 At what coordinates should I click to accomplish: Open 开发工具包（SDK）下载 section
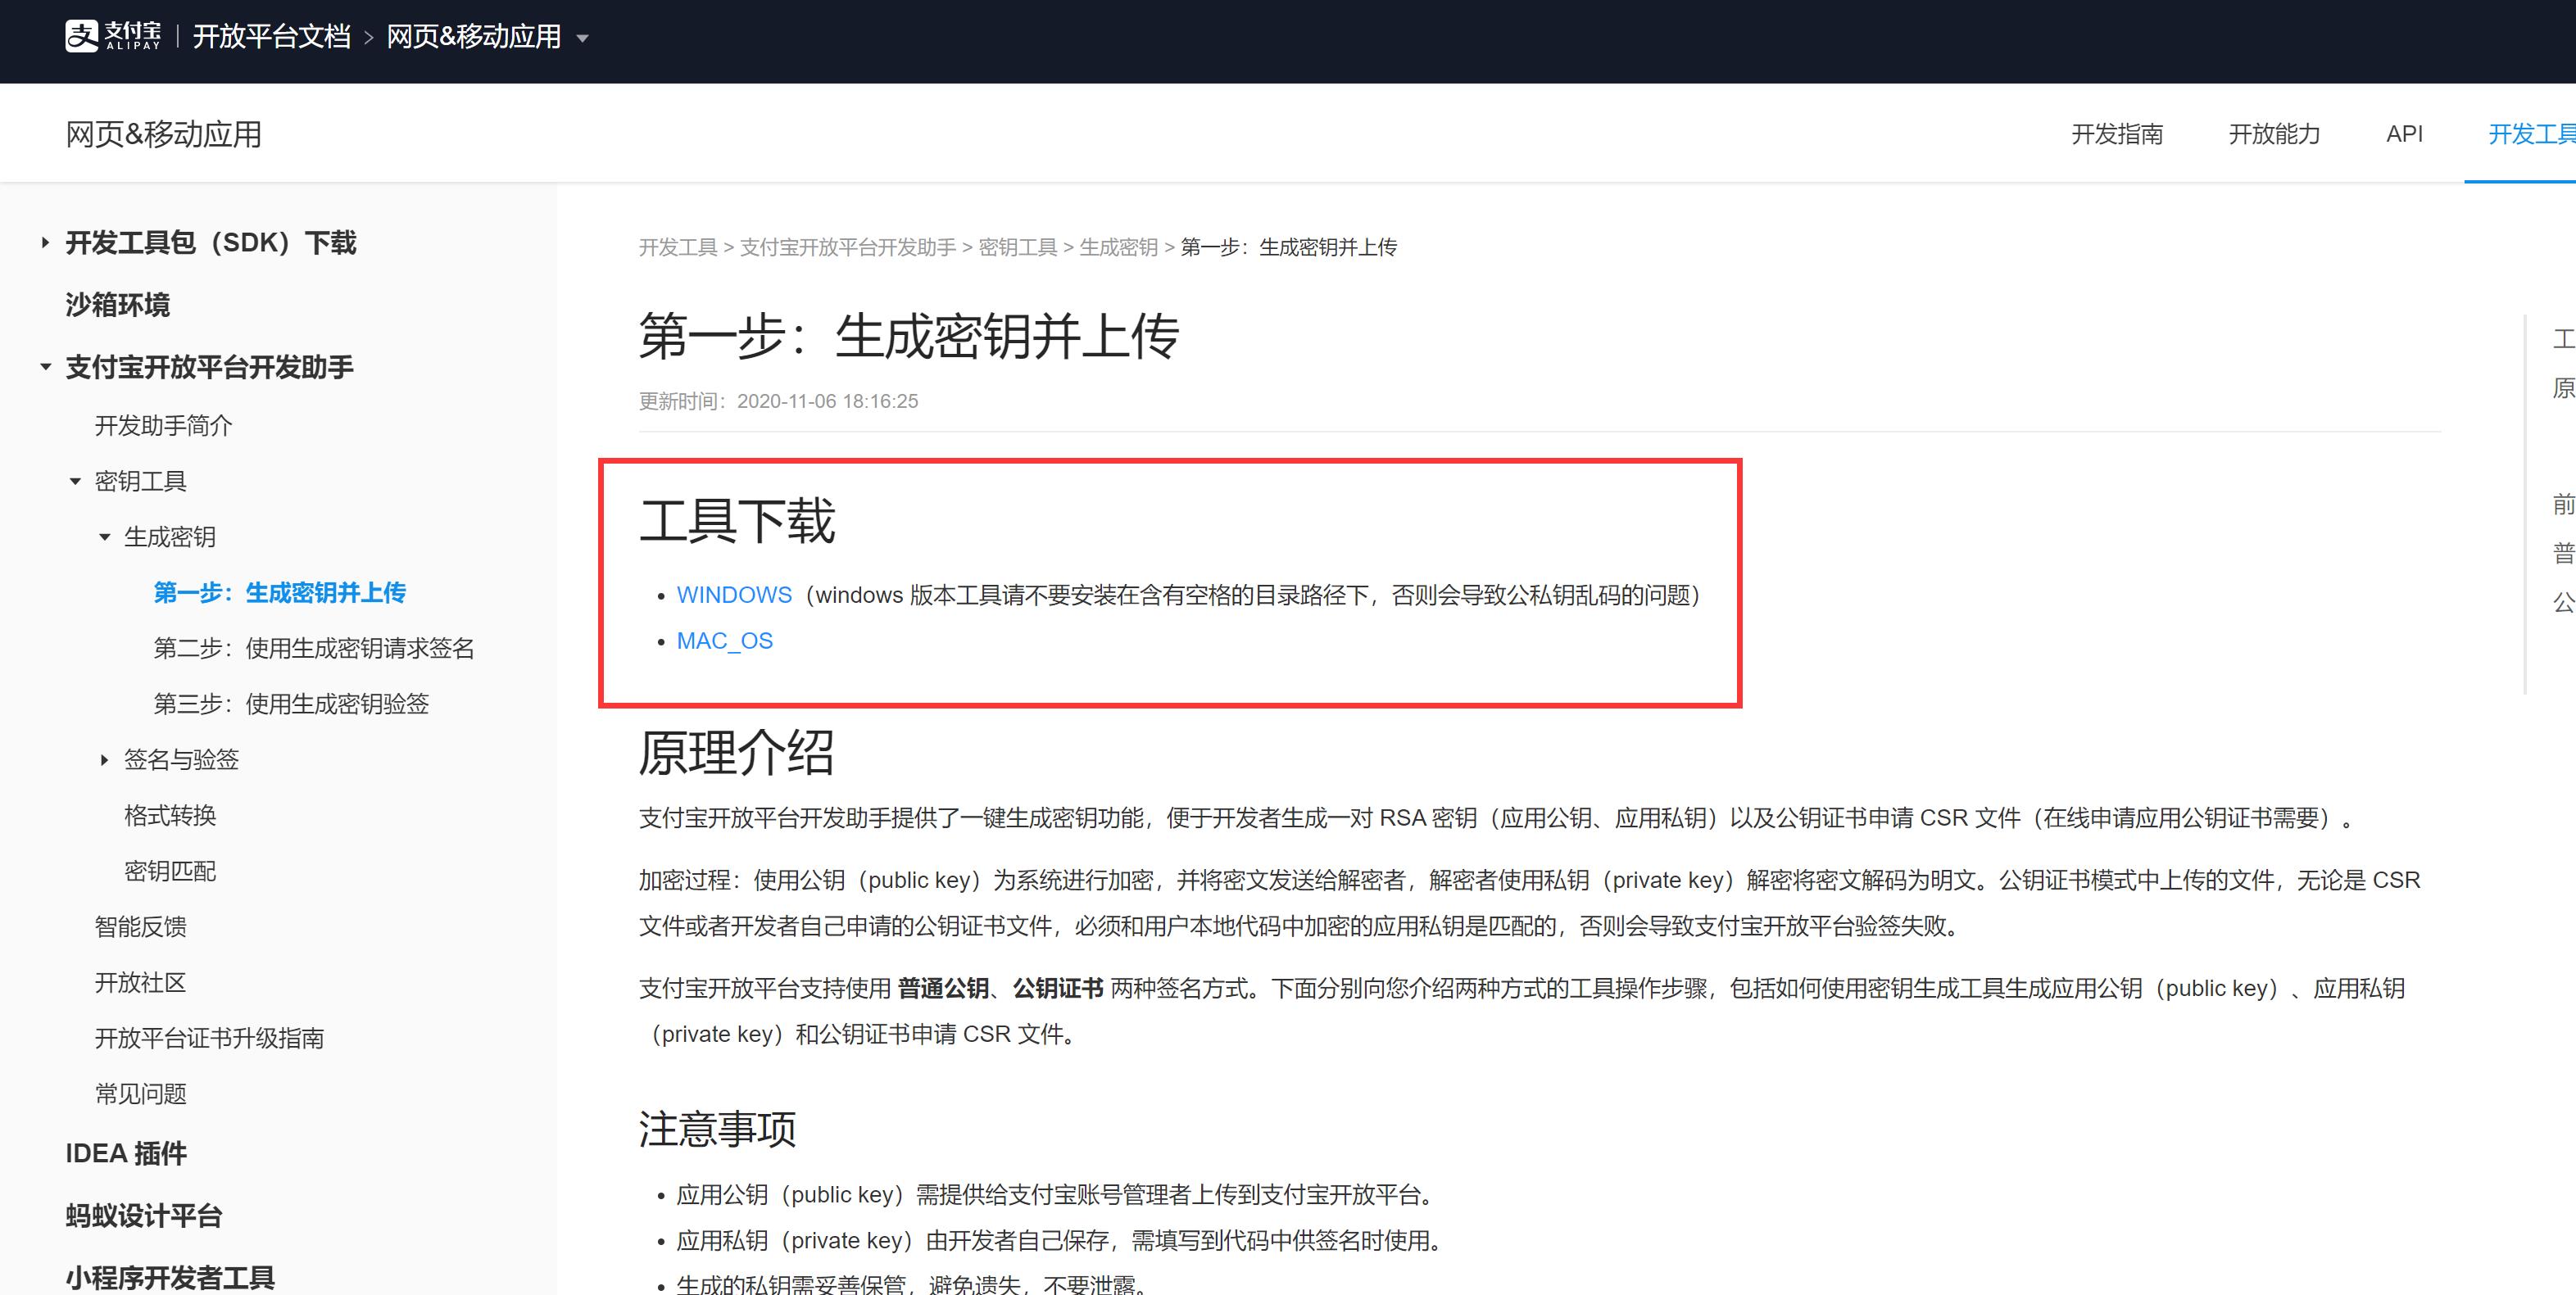point(211,243)
